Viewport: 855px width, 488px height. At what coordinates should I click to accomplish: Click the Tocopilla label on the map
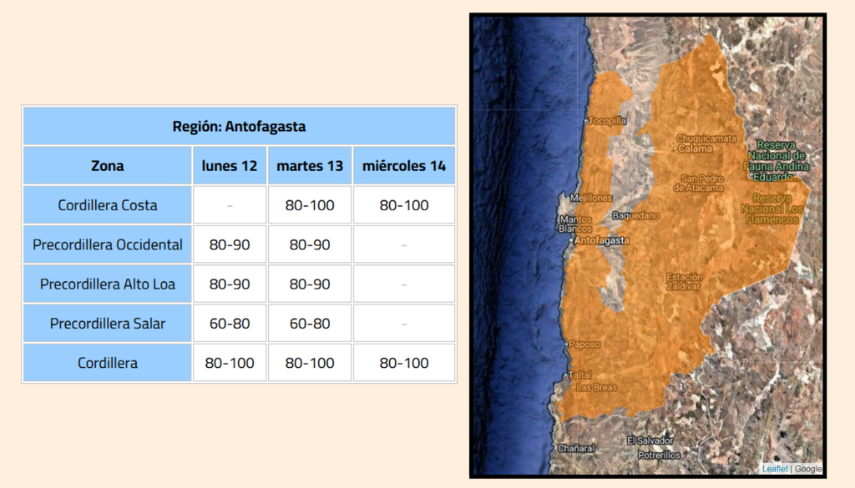(608, 120)
